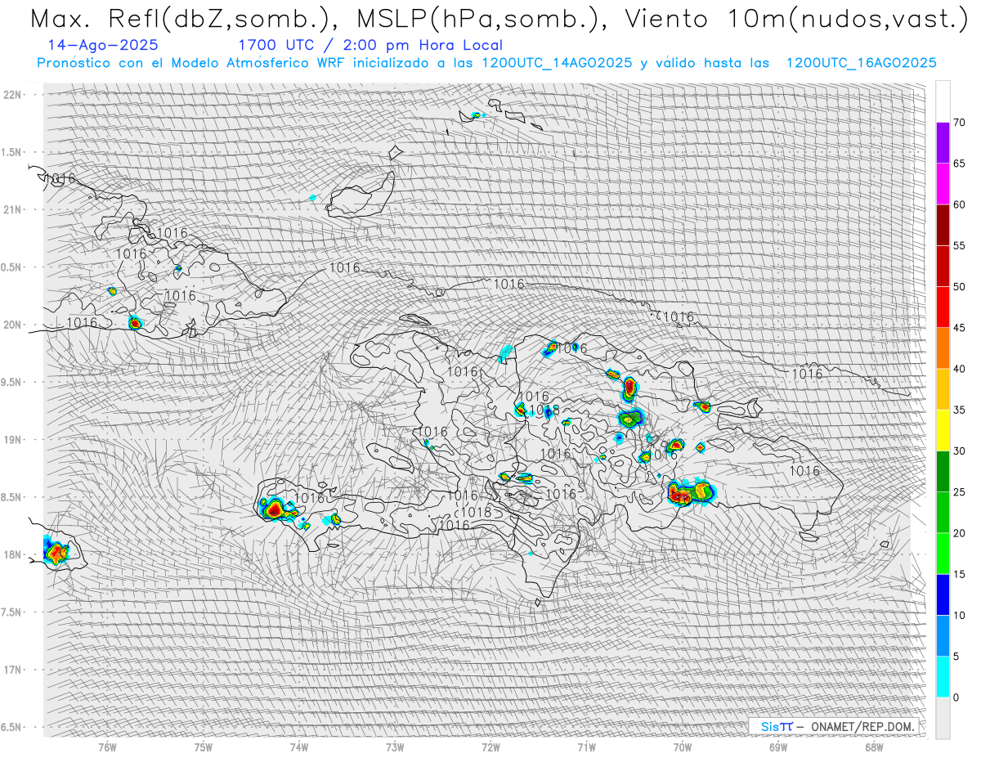The height and width of the screenshot is (758, 981).
Task: Pick the dark blue 10-15 dBZ band
Action: [x=943, y=594]
